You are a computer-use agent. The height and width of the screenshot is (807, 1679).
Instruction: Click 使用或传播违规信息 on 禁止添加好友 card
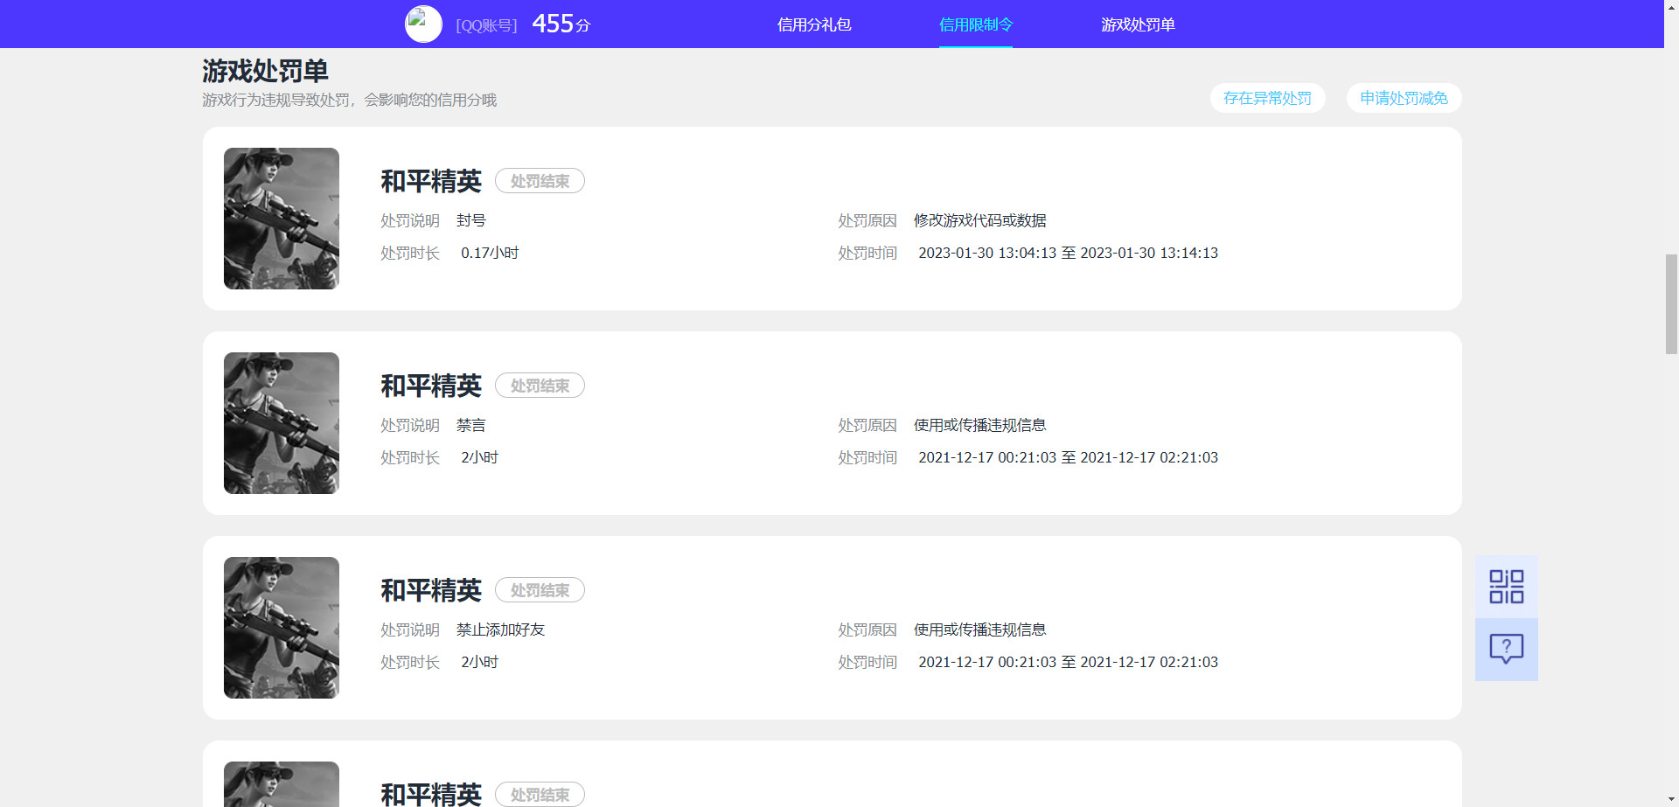coord(980,630)
